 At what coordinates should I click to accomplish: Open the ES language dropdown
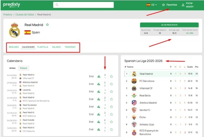pos(152,5)
